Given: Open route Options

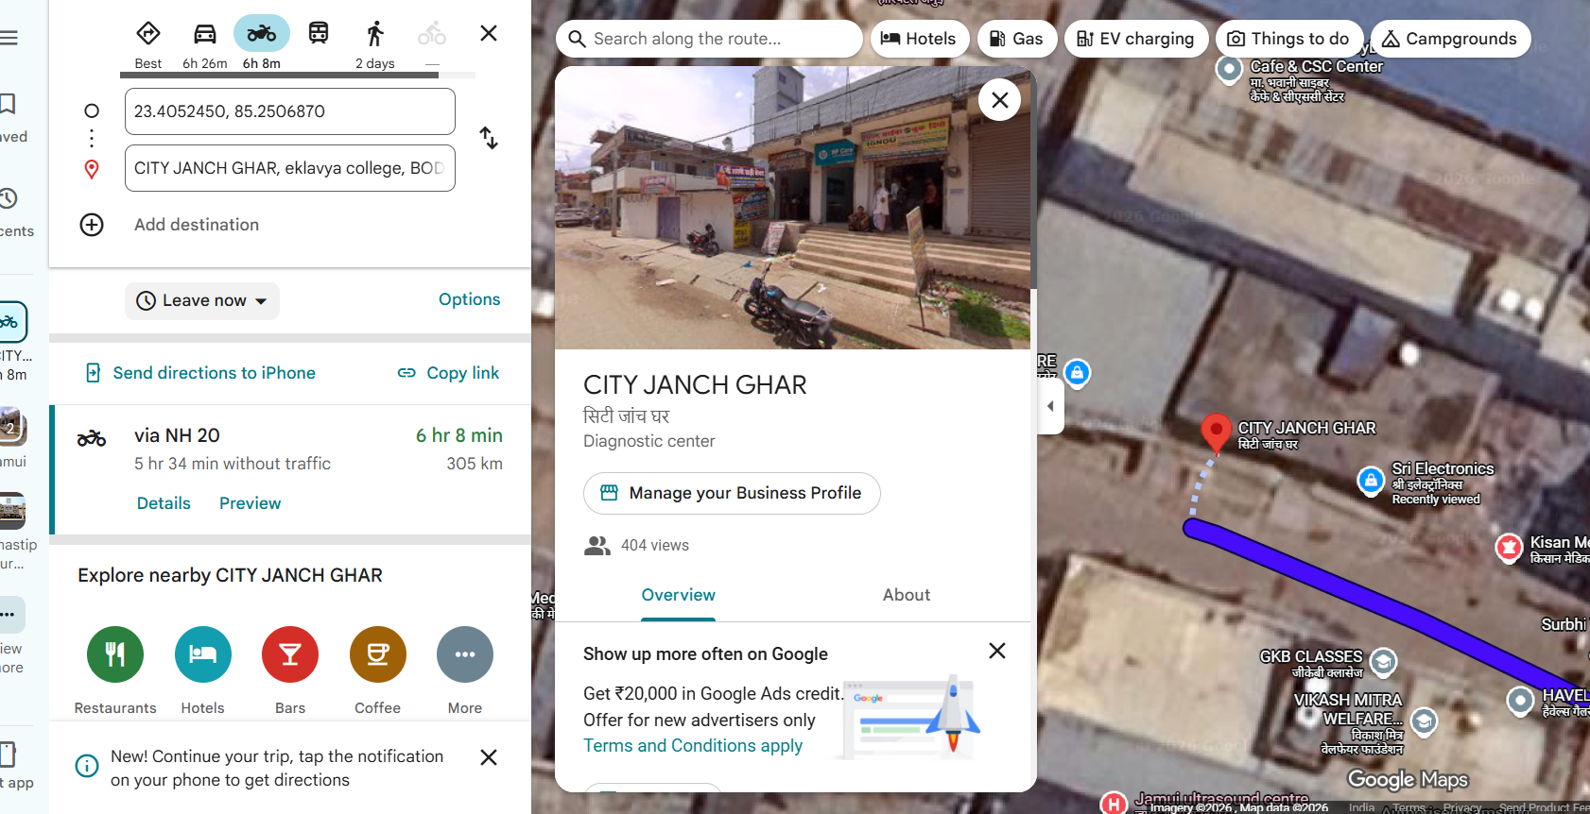Looking at the screenshot, I should point(469,299).
